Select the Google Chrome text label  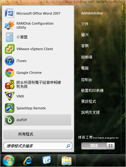pos(29,73)
